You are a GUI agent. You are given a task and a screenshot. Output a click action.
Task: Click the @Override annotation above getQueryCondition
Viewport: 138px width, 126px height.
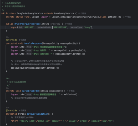pyautogui.click(x=11, y=110)
